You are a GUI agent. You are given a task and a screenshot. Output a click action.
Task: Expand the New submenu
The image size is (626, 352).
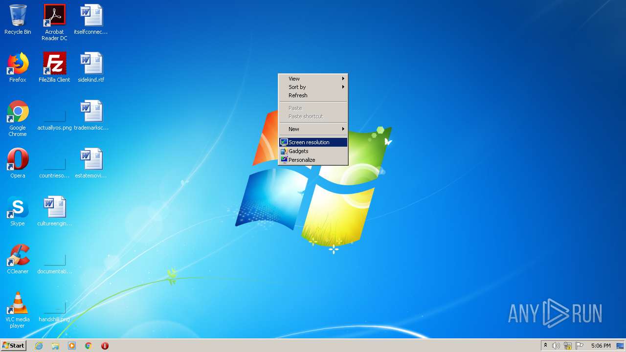pos(313,129)
